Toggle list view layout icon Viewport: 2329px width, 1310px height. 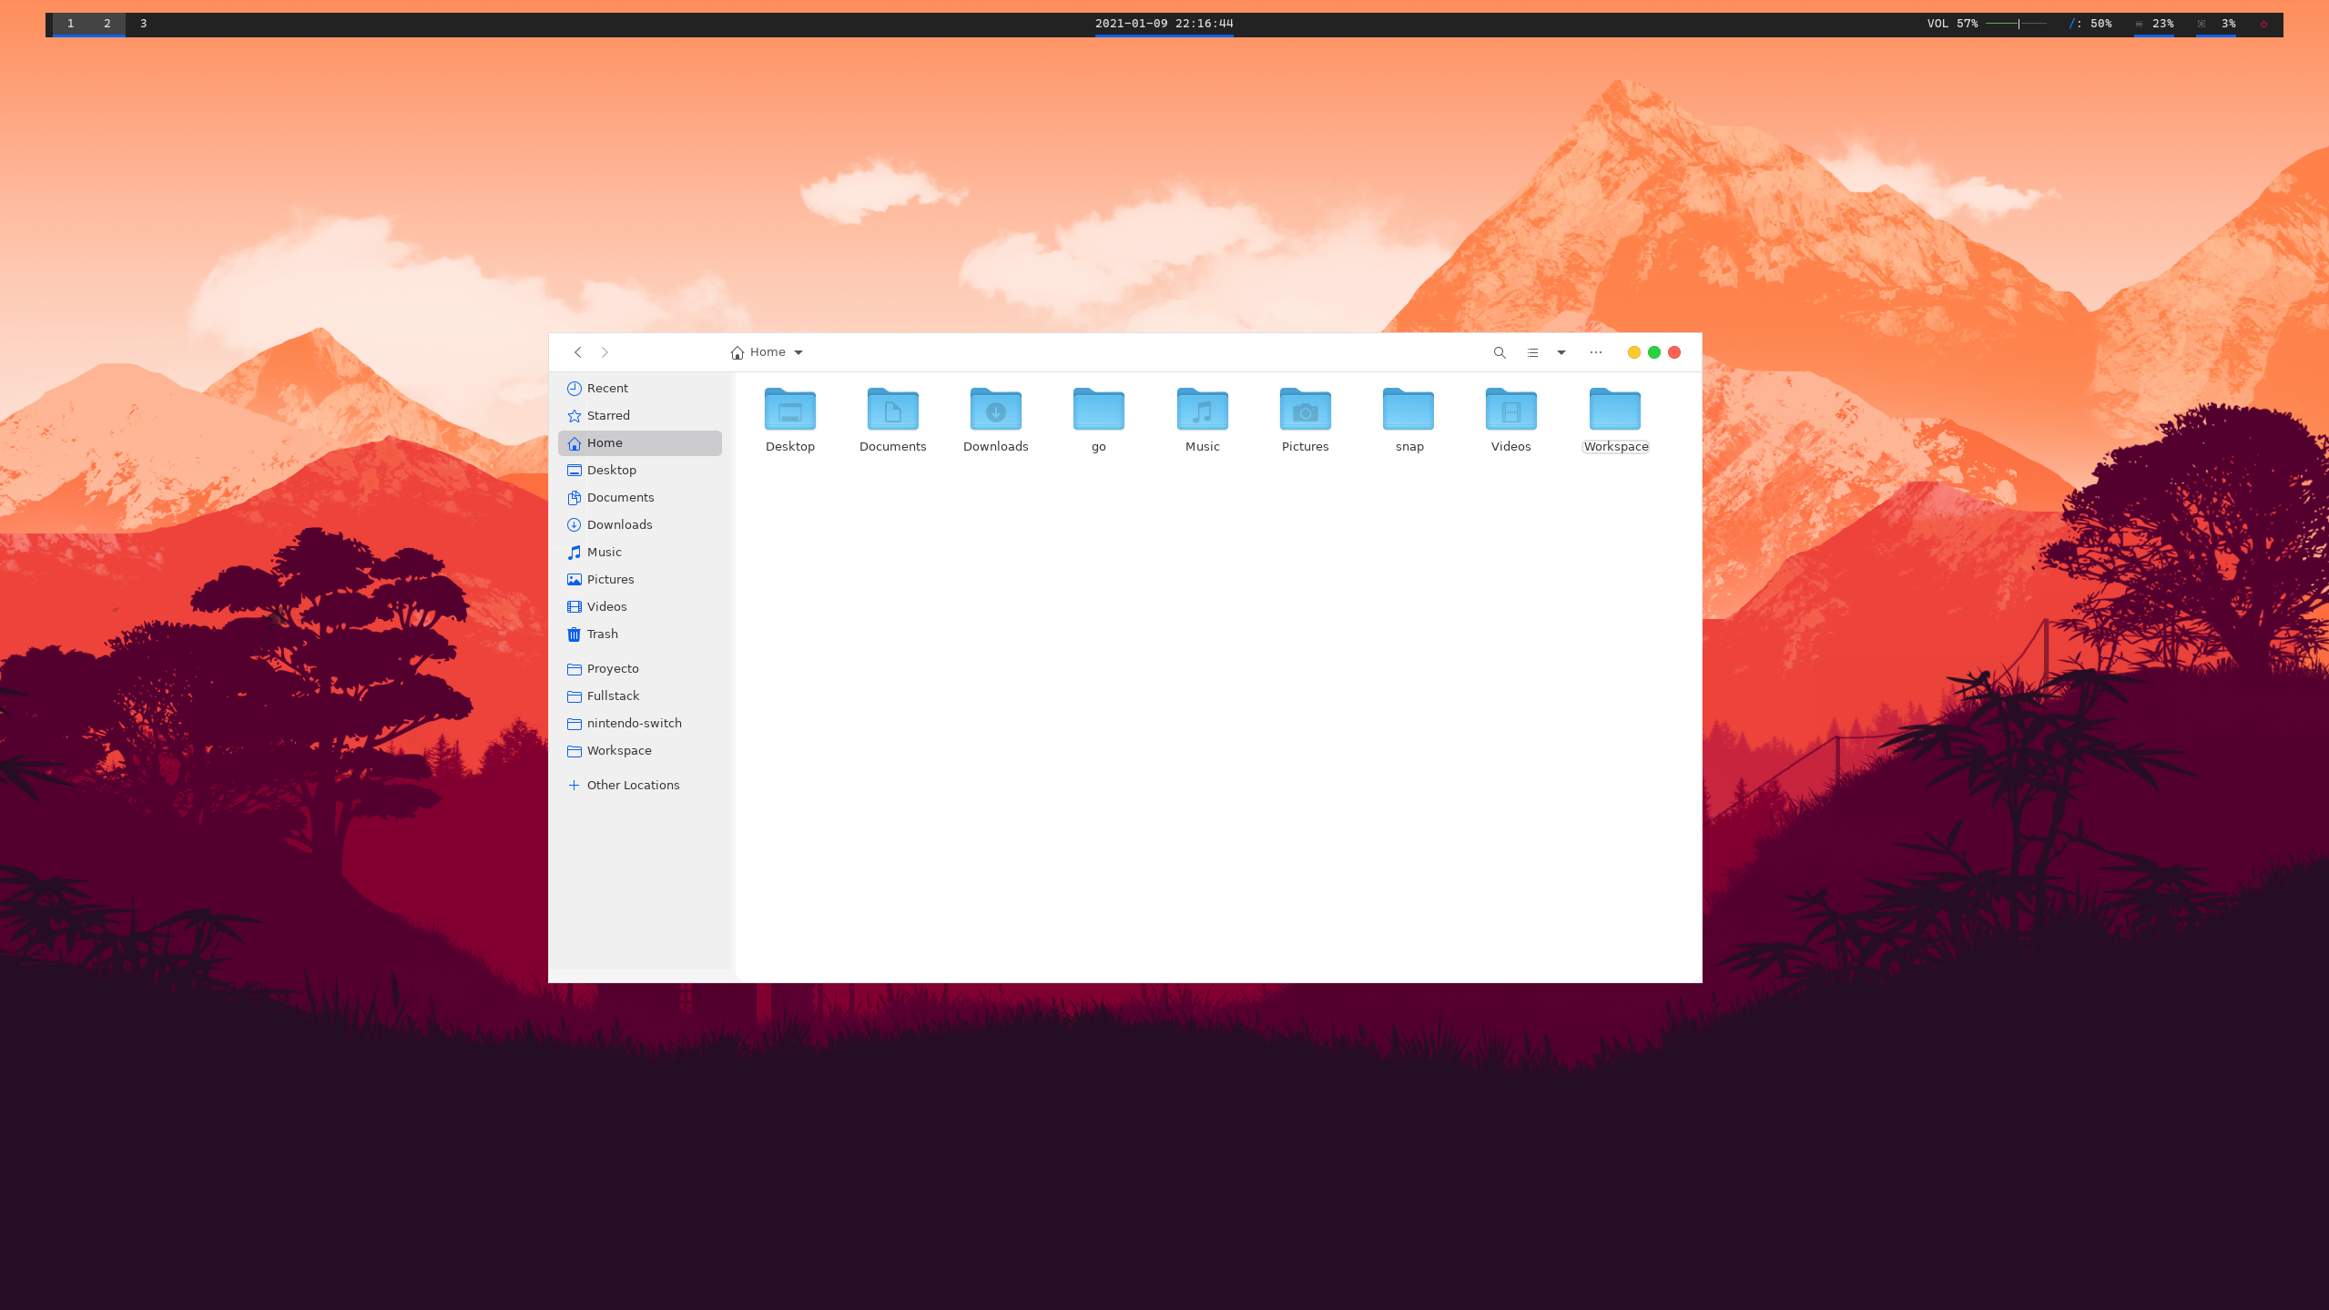click(x=1532, y=352)
